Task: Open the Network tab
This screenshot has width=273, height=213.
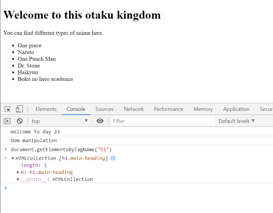Action: pos(134,109)
